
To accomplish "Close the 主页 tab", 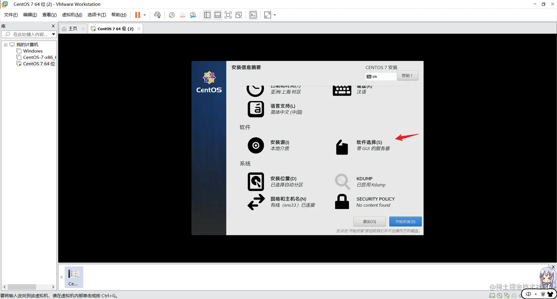I will (x=83, y=28).
